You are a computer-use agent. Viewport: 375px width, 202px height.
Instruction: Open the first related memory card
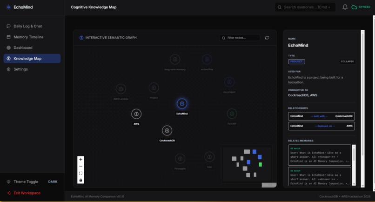point(320,155)
